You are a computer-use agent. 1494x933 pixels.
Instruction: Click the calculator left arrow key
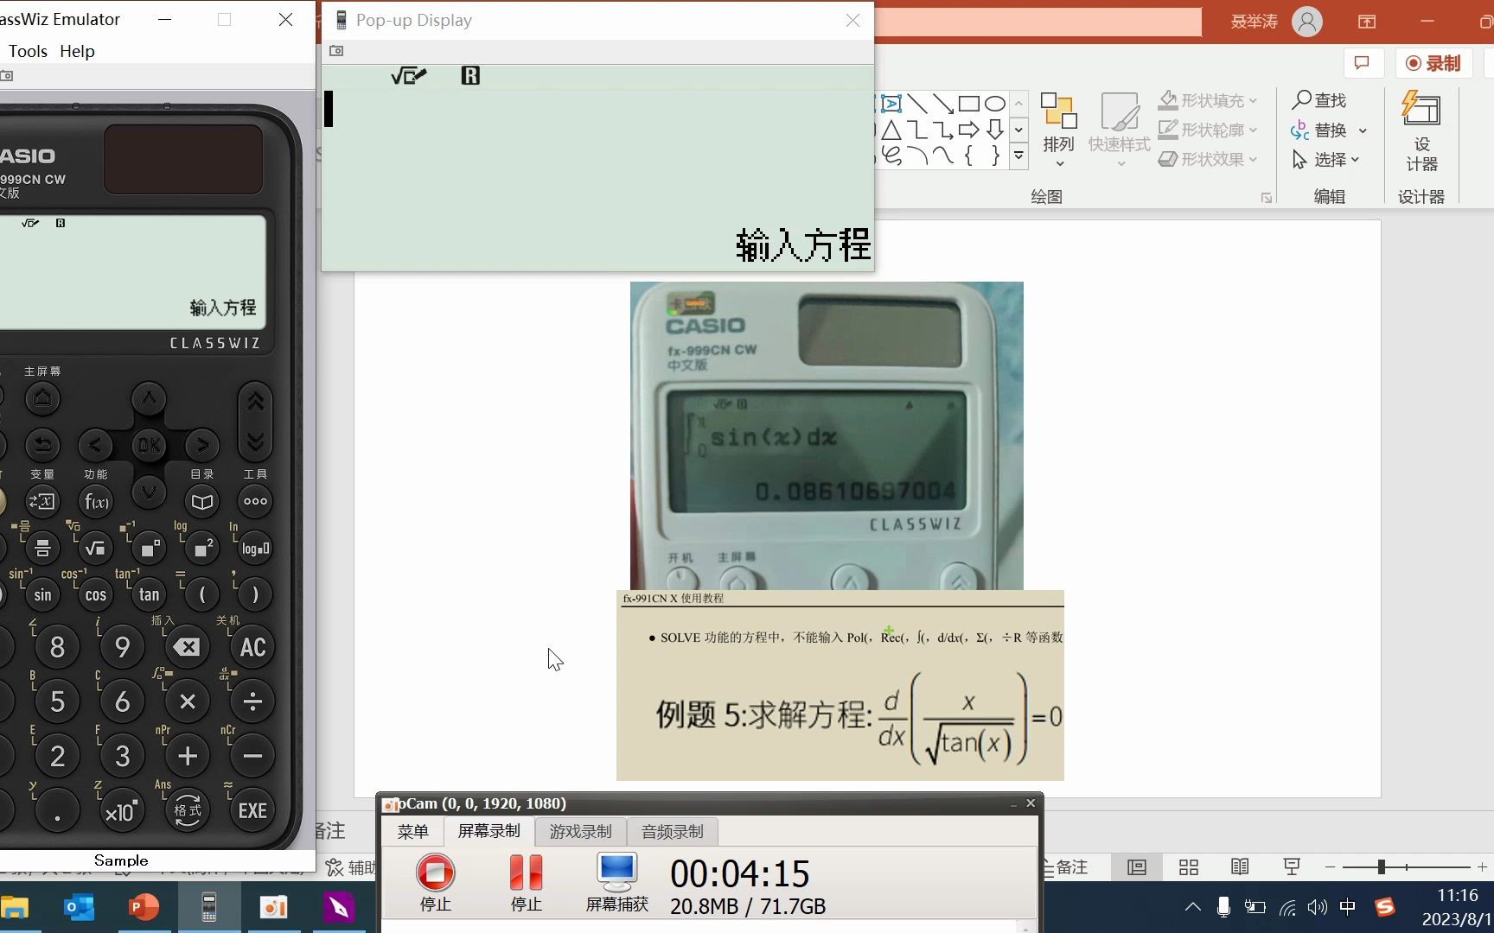[95, 445]
